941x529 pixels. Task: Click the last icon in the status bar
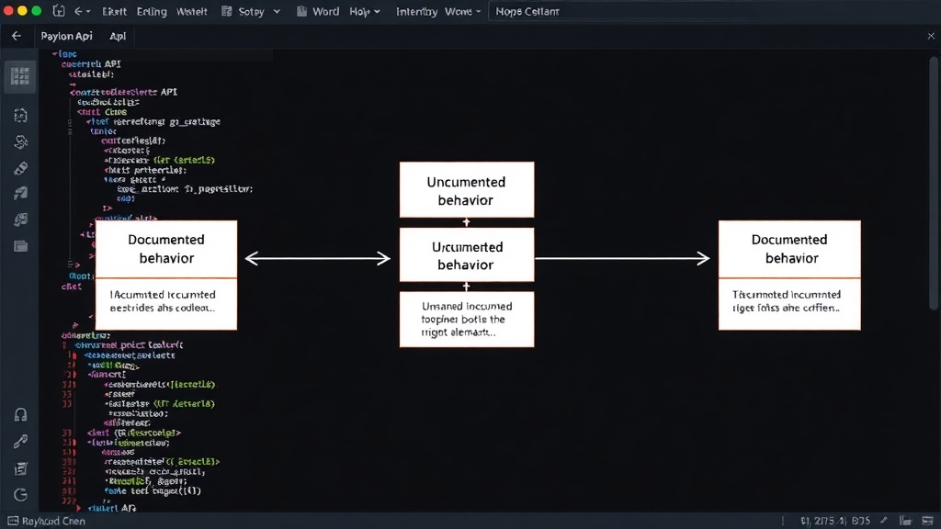tap(928, 521)
